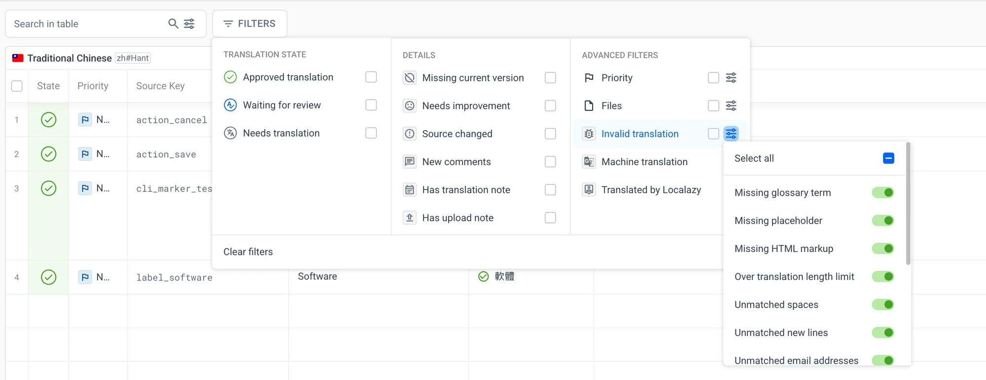Open the FILTERS dropdown button
Viewport: 986px width, 380px height.
(250, 24)
